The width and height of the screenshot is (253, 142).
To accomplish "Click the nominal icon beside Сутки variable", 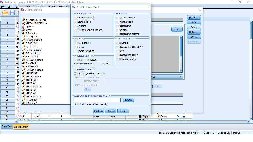I will [x=24, y=30].
